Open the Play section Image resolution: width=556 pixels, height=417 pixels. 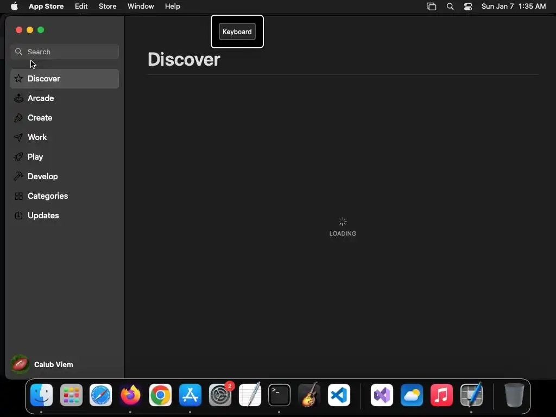65,157
